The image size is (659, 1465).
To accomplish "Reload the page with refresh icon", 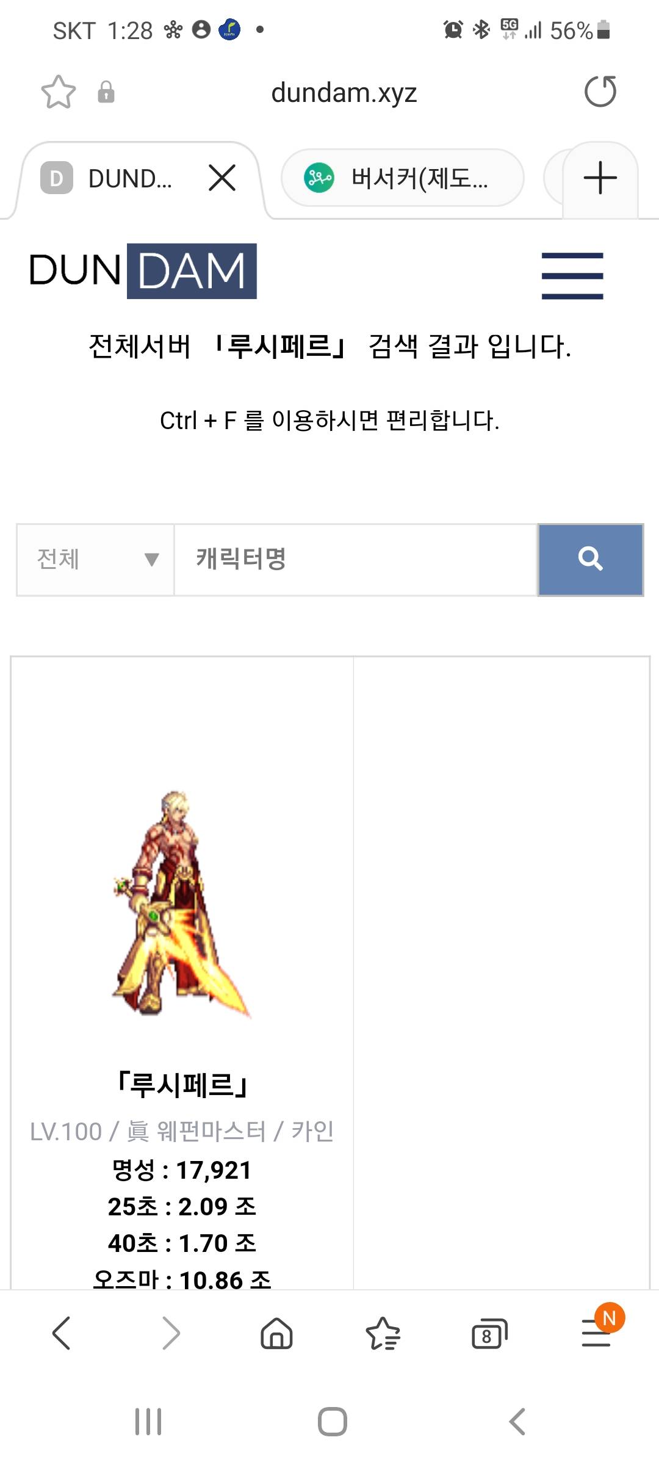I will click(x=600, y=92).
